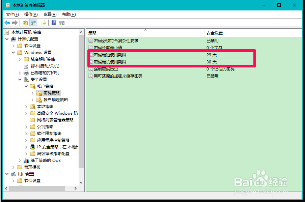Screen dimensions: 305x202
Task: Click the Back navigation arrow
Action: (7, 22)
